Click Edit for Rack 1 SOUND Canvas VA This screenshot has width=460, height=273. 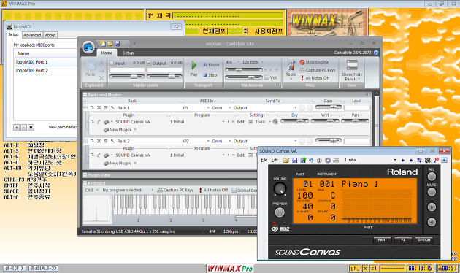[240, 122]
